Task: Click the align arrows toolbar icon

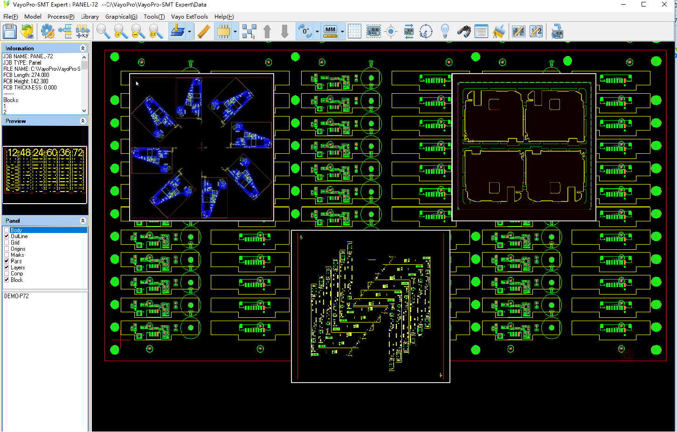Action: 65,32
